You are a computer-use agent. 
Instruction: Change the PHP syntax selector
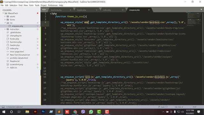click(x=195, y=107)
